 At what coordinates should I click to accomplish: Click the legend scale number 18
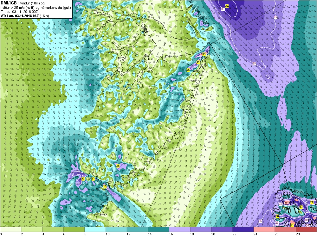[x=192, y=234]
